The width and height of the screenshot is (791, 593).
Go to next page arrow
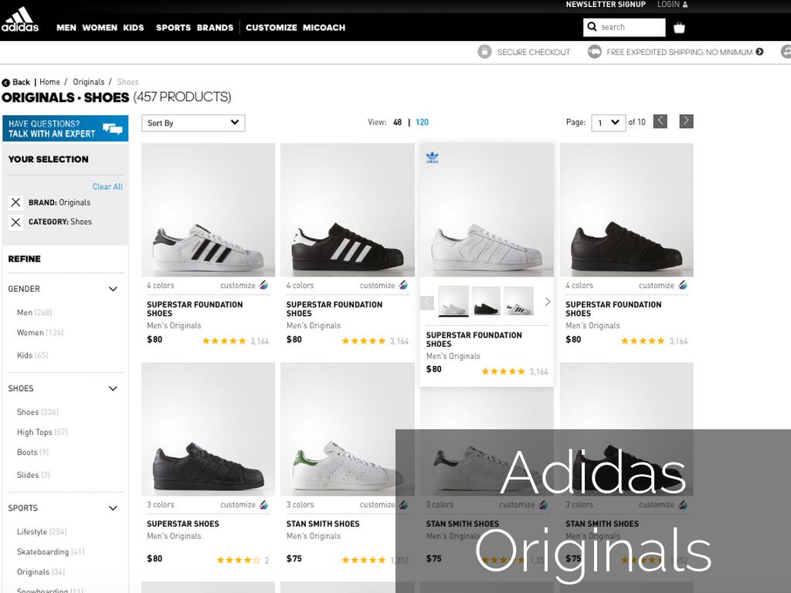(x=686, y=121)
